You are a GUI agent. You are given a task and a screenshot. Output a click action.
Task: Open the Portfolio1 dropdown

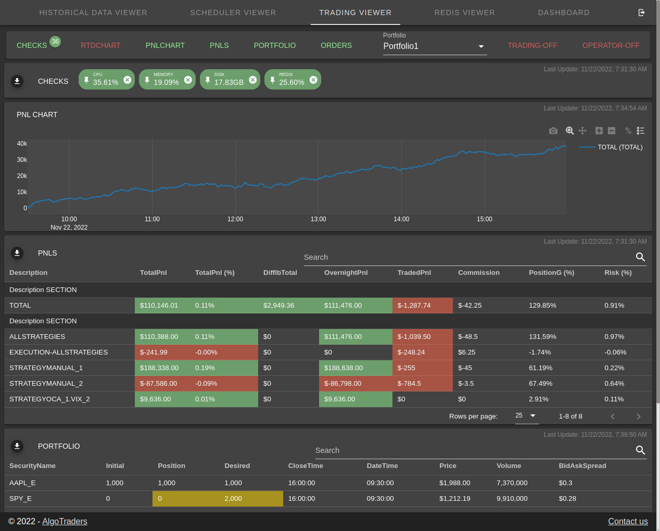435,46
